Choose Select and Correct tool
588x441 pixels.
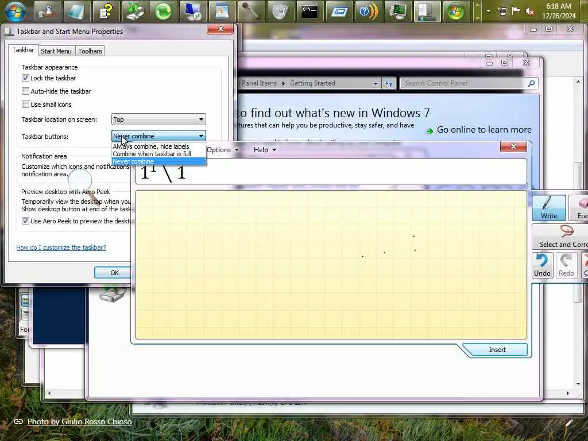[x=560, y=236]
